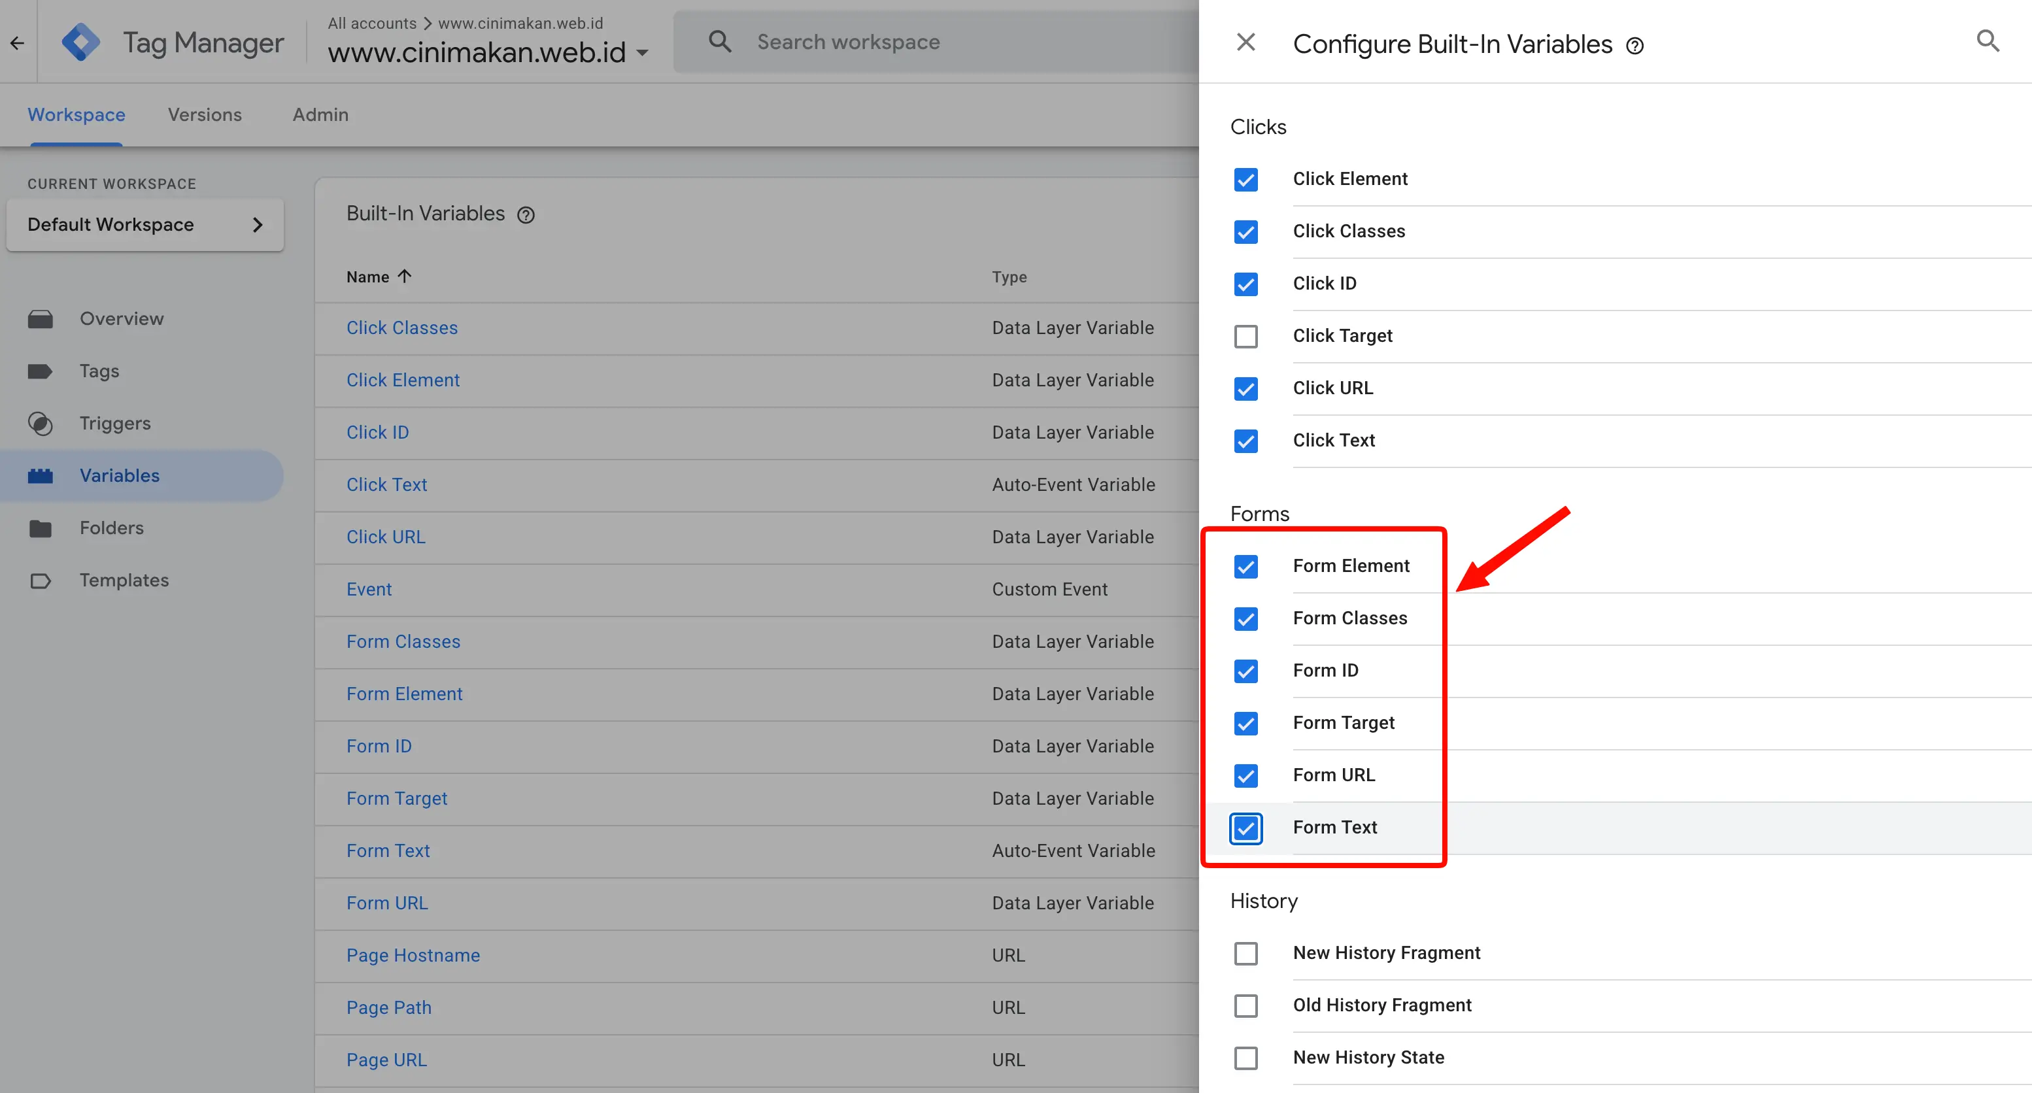
Task: Enable the Click Target checkbox
Action: tap(1245, 337)
